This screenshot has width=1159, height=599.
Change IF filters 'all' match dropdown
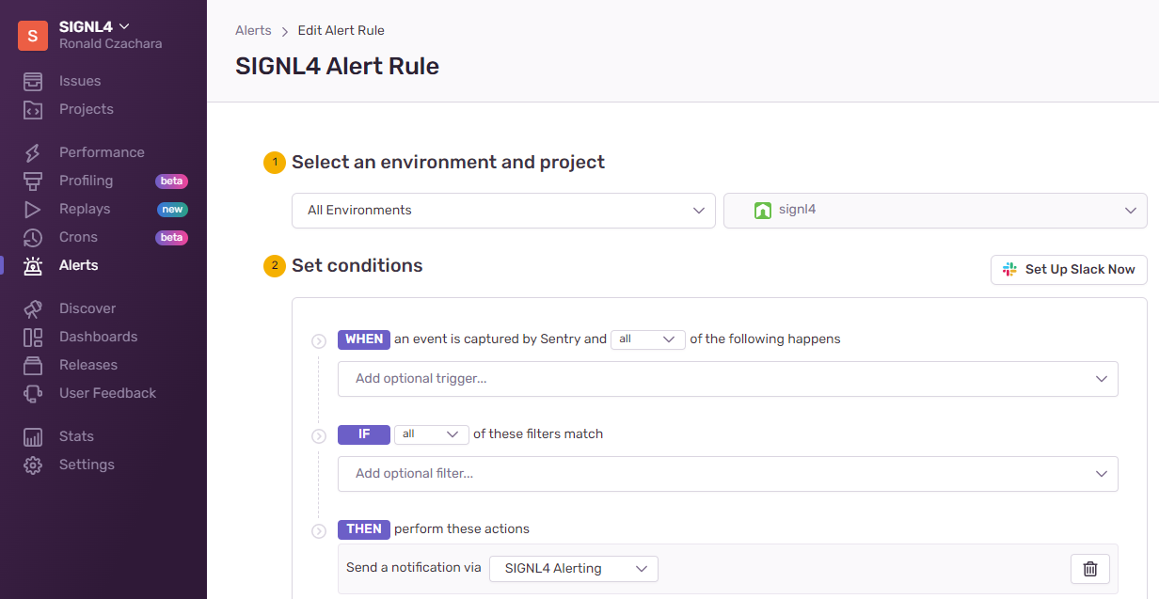[x=432, y=434]
